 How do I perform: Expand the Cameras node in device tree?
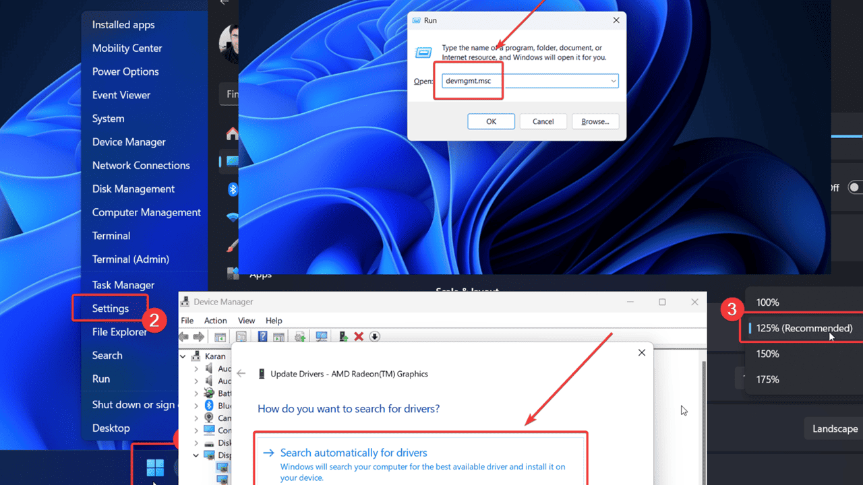196,418
